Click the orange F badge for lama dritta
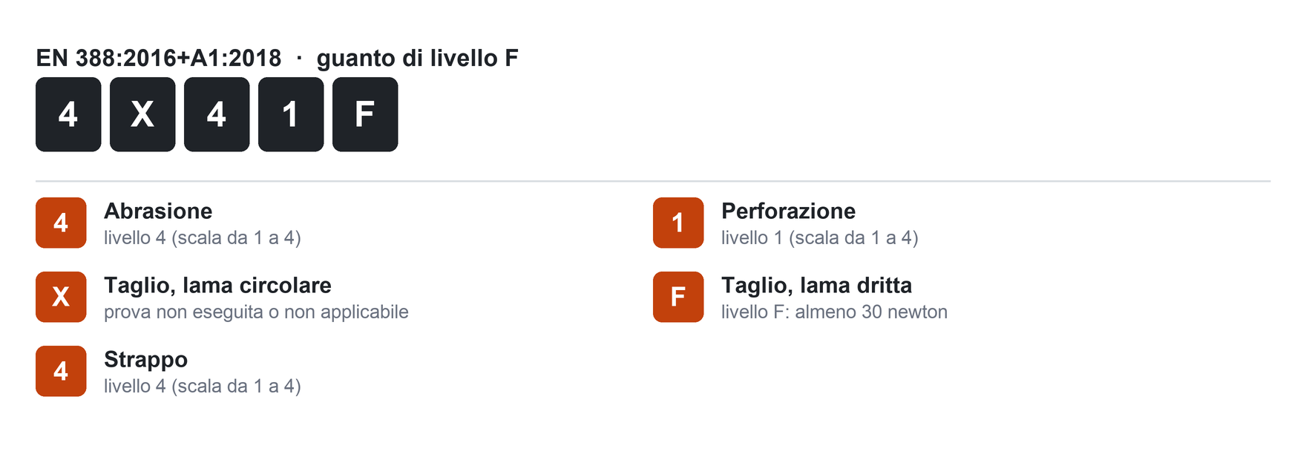Screen dimensions: 1306x460 pyautogui.click(x=678, y=297)
